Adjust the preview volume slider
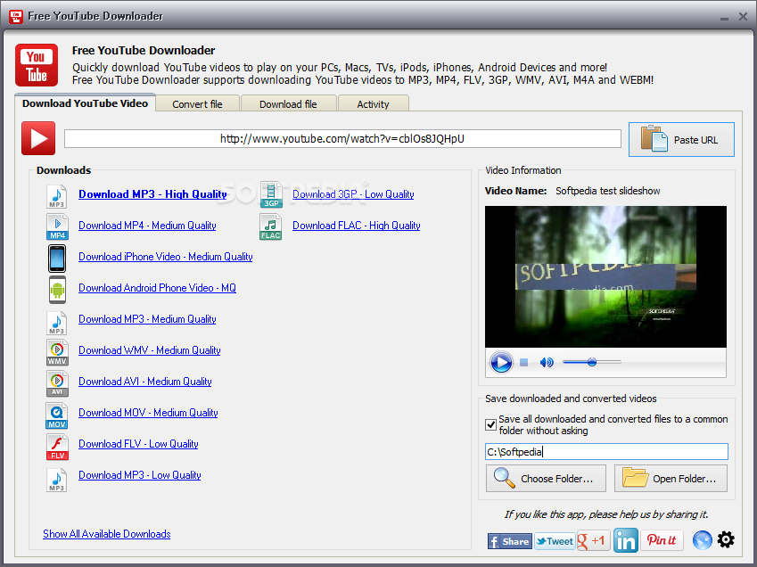The height and width of the screenshot is (567, 757). (592, 362)
